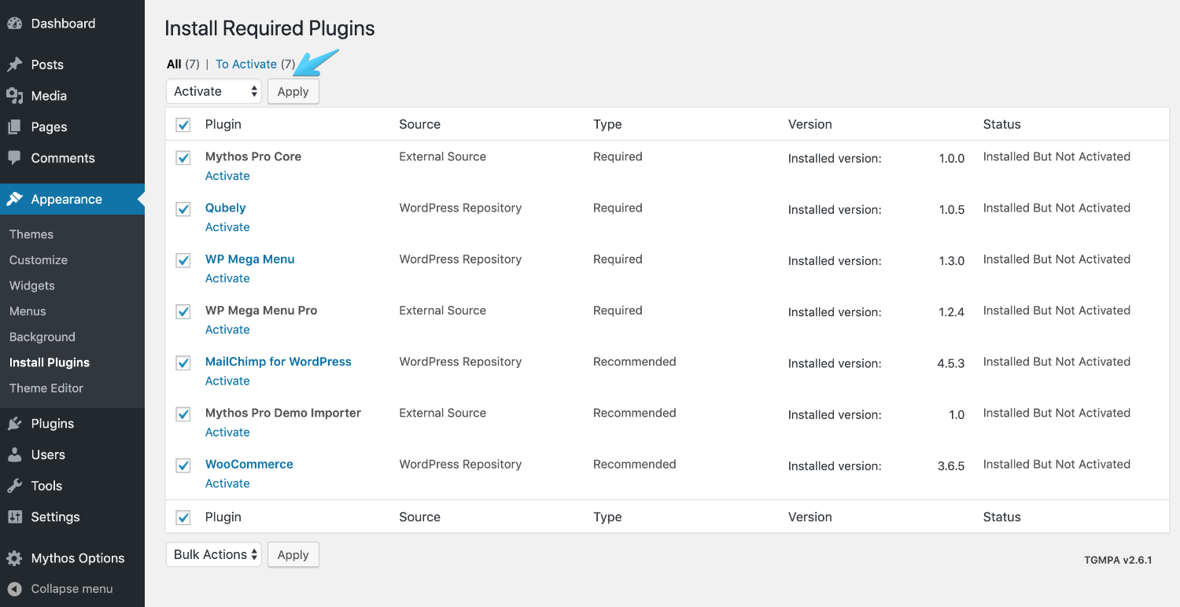Open the top Activate bulk action dropdown
The height and width of the screenshot is (607, 1180).
(x=214, y=91)
